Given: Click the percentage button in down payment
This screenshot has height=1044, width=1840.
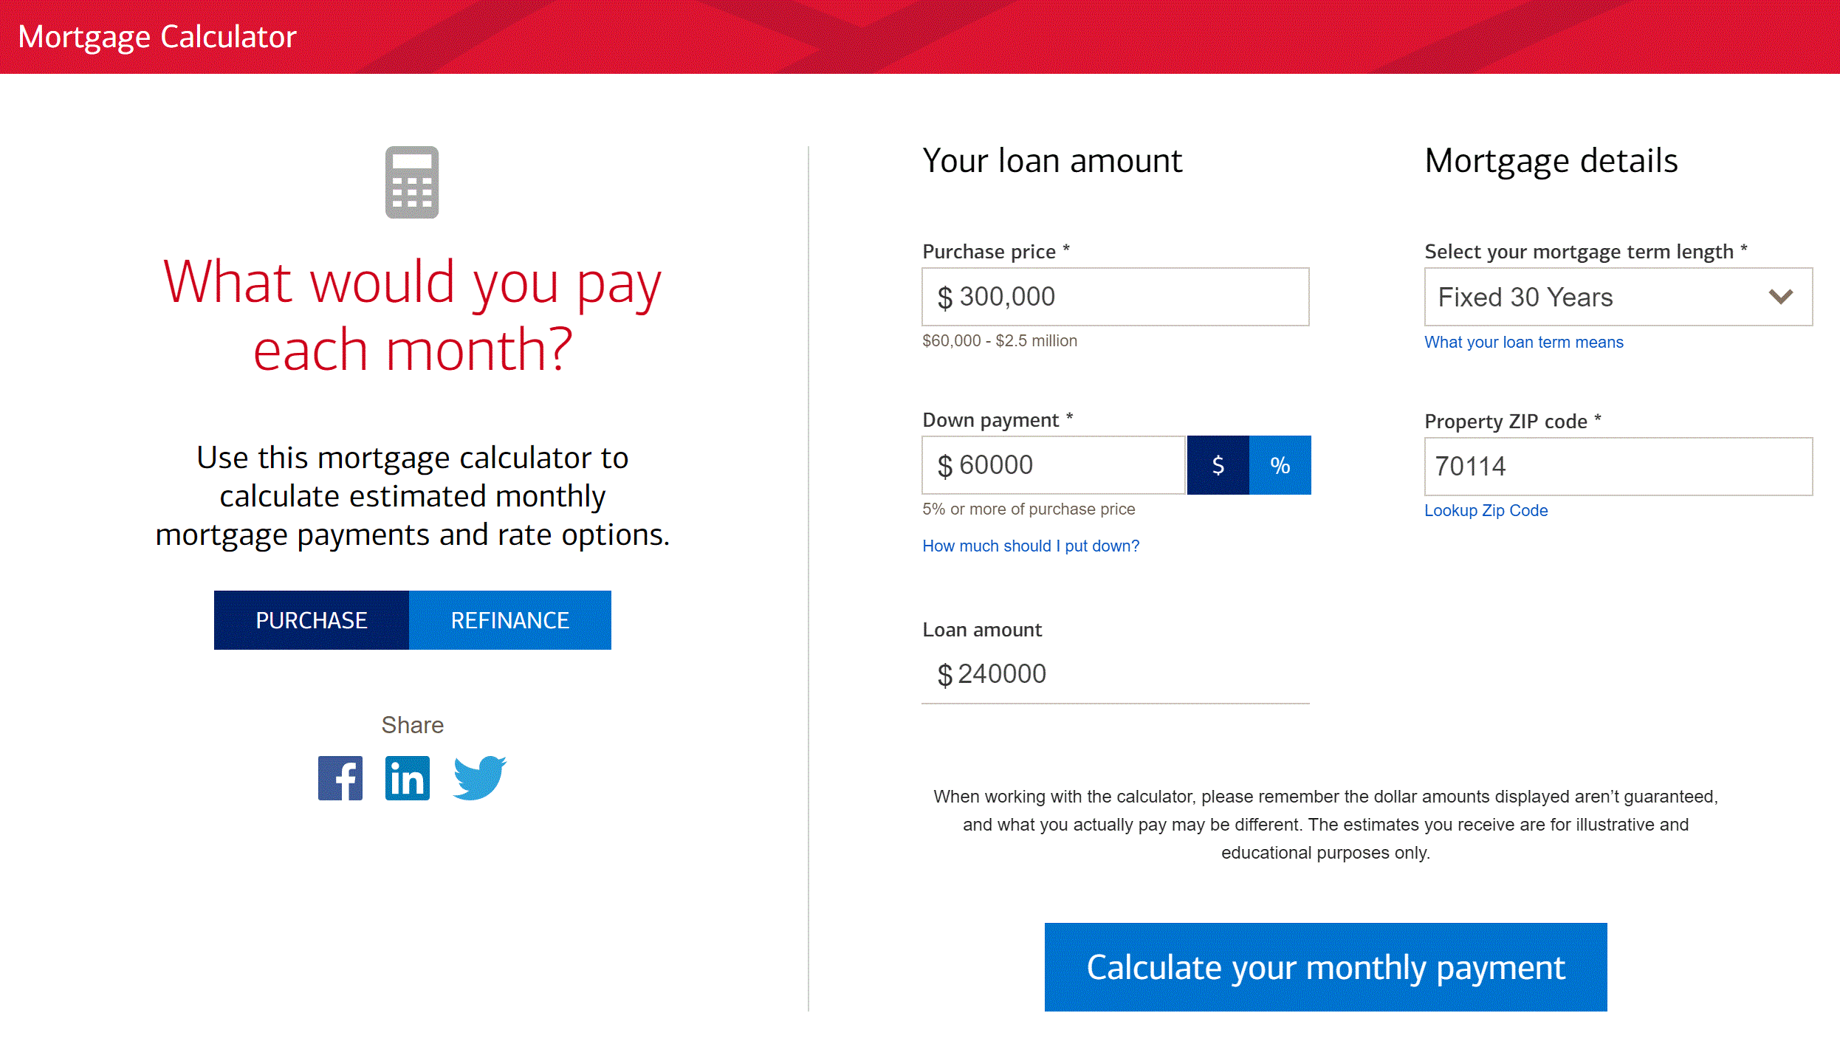Looking at the screenshot, I should [1279, 464].
